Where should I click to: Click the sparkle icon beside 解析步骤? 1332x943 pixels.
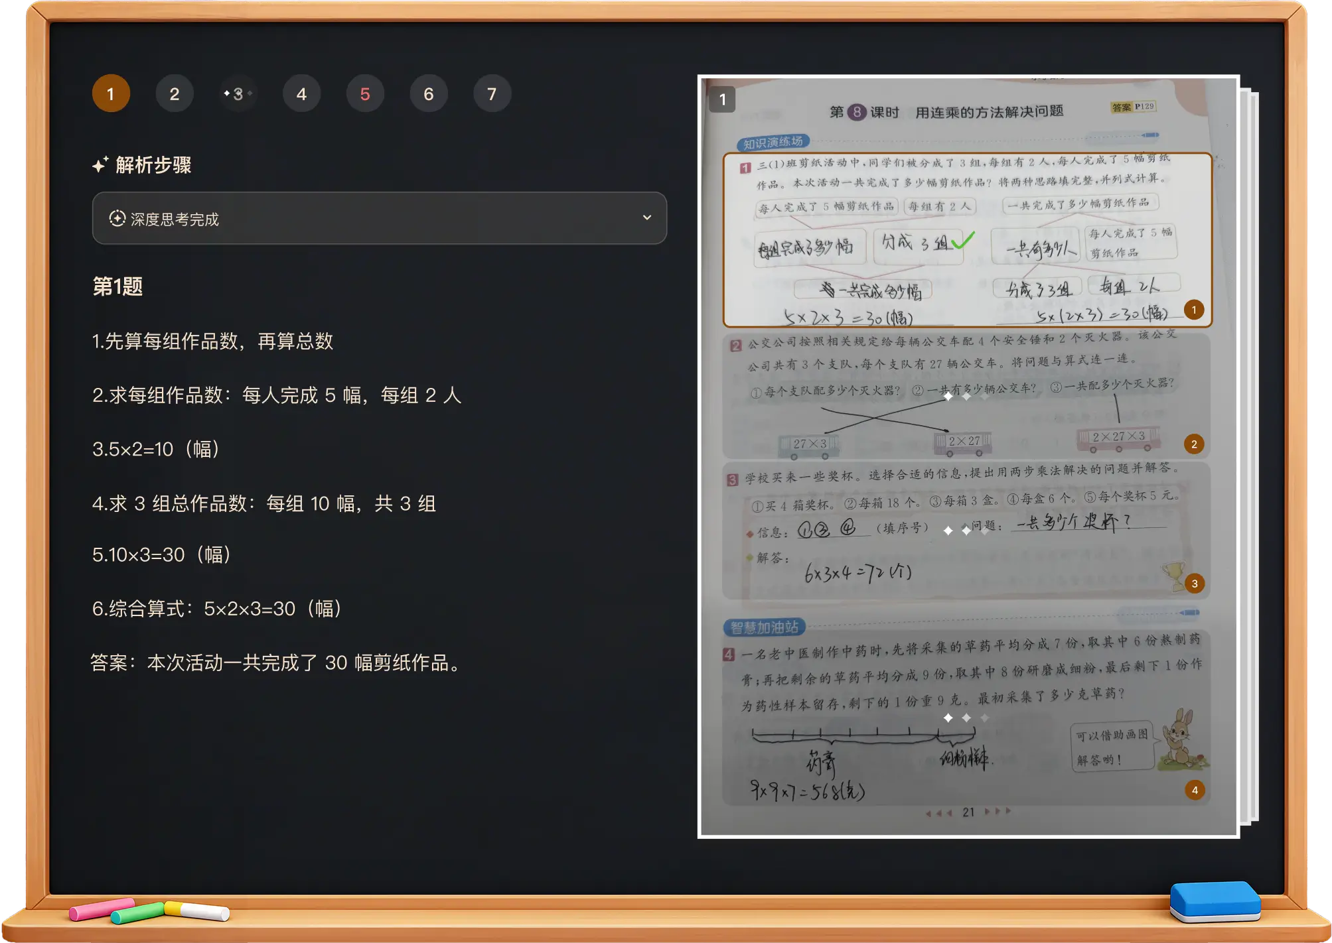click(100, 165)
